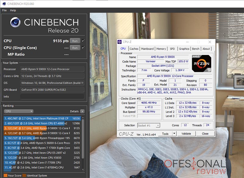Image resolution: width=244 pixels, height=178 pixels.
Task: Click the Tools button in CPU-Z
Action: point(165,134)
